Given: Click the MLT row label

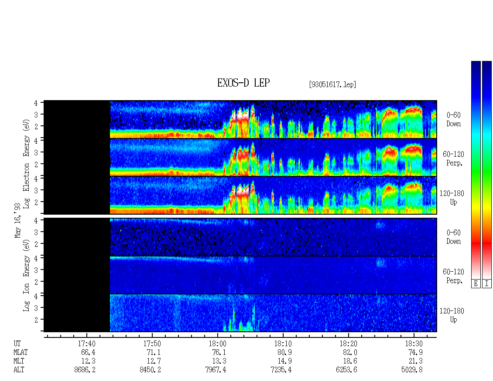Looking at the screenshot, I should coord(19,361).
